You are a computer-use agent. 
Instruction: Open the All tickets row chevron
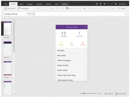[86, 51]
